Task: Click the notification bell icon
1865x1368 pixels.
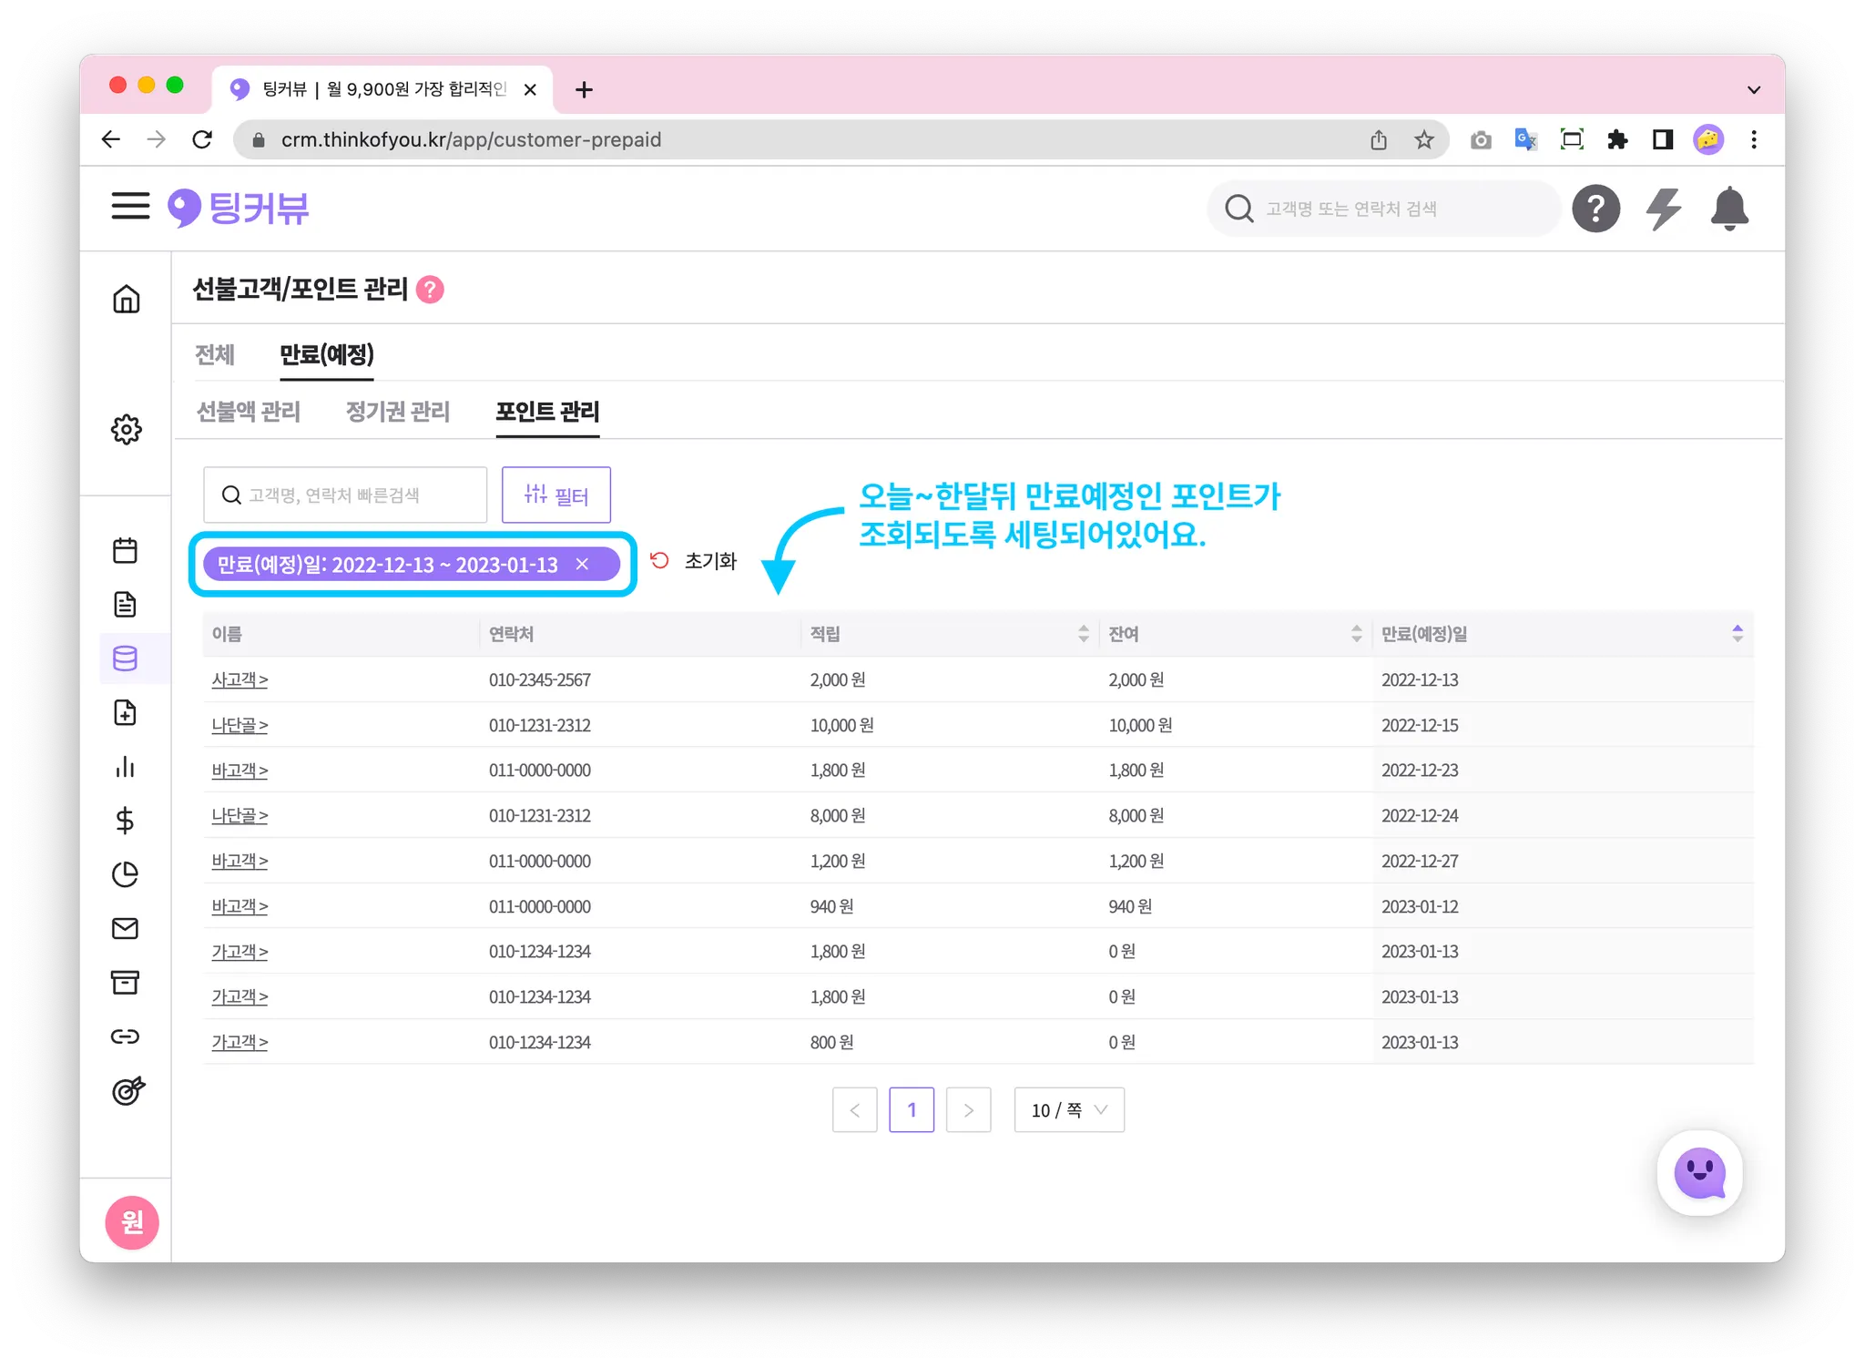Action: coord(1728,209)
